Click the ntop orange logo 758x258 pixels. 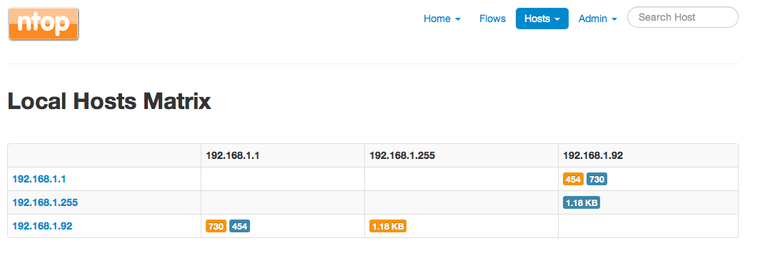[44, 24]
